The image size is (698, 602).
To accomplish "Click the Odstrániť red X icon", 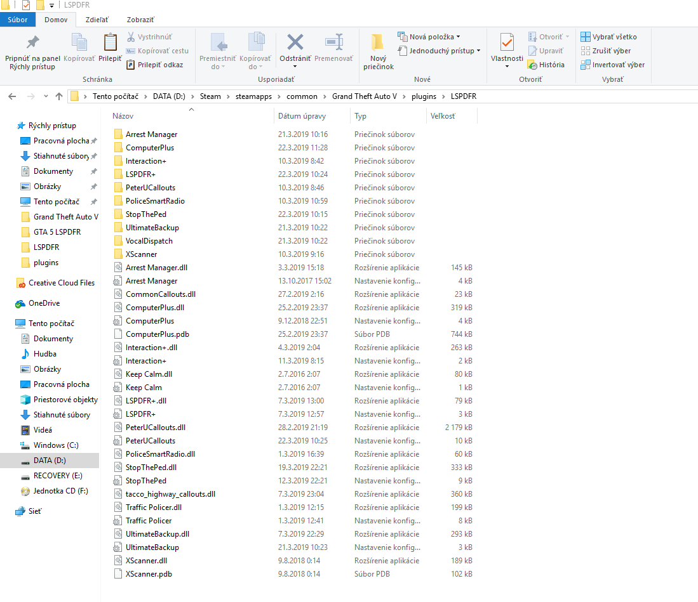I will 295,43.
